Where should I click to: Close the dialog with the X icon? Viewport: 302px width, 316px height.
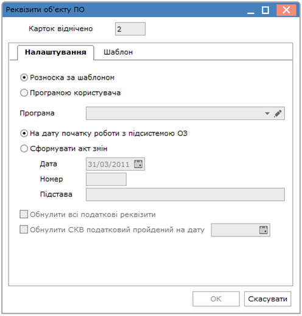pyautogui.click(x=286, y=10)
